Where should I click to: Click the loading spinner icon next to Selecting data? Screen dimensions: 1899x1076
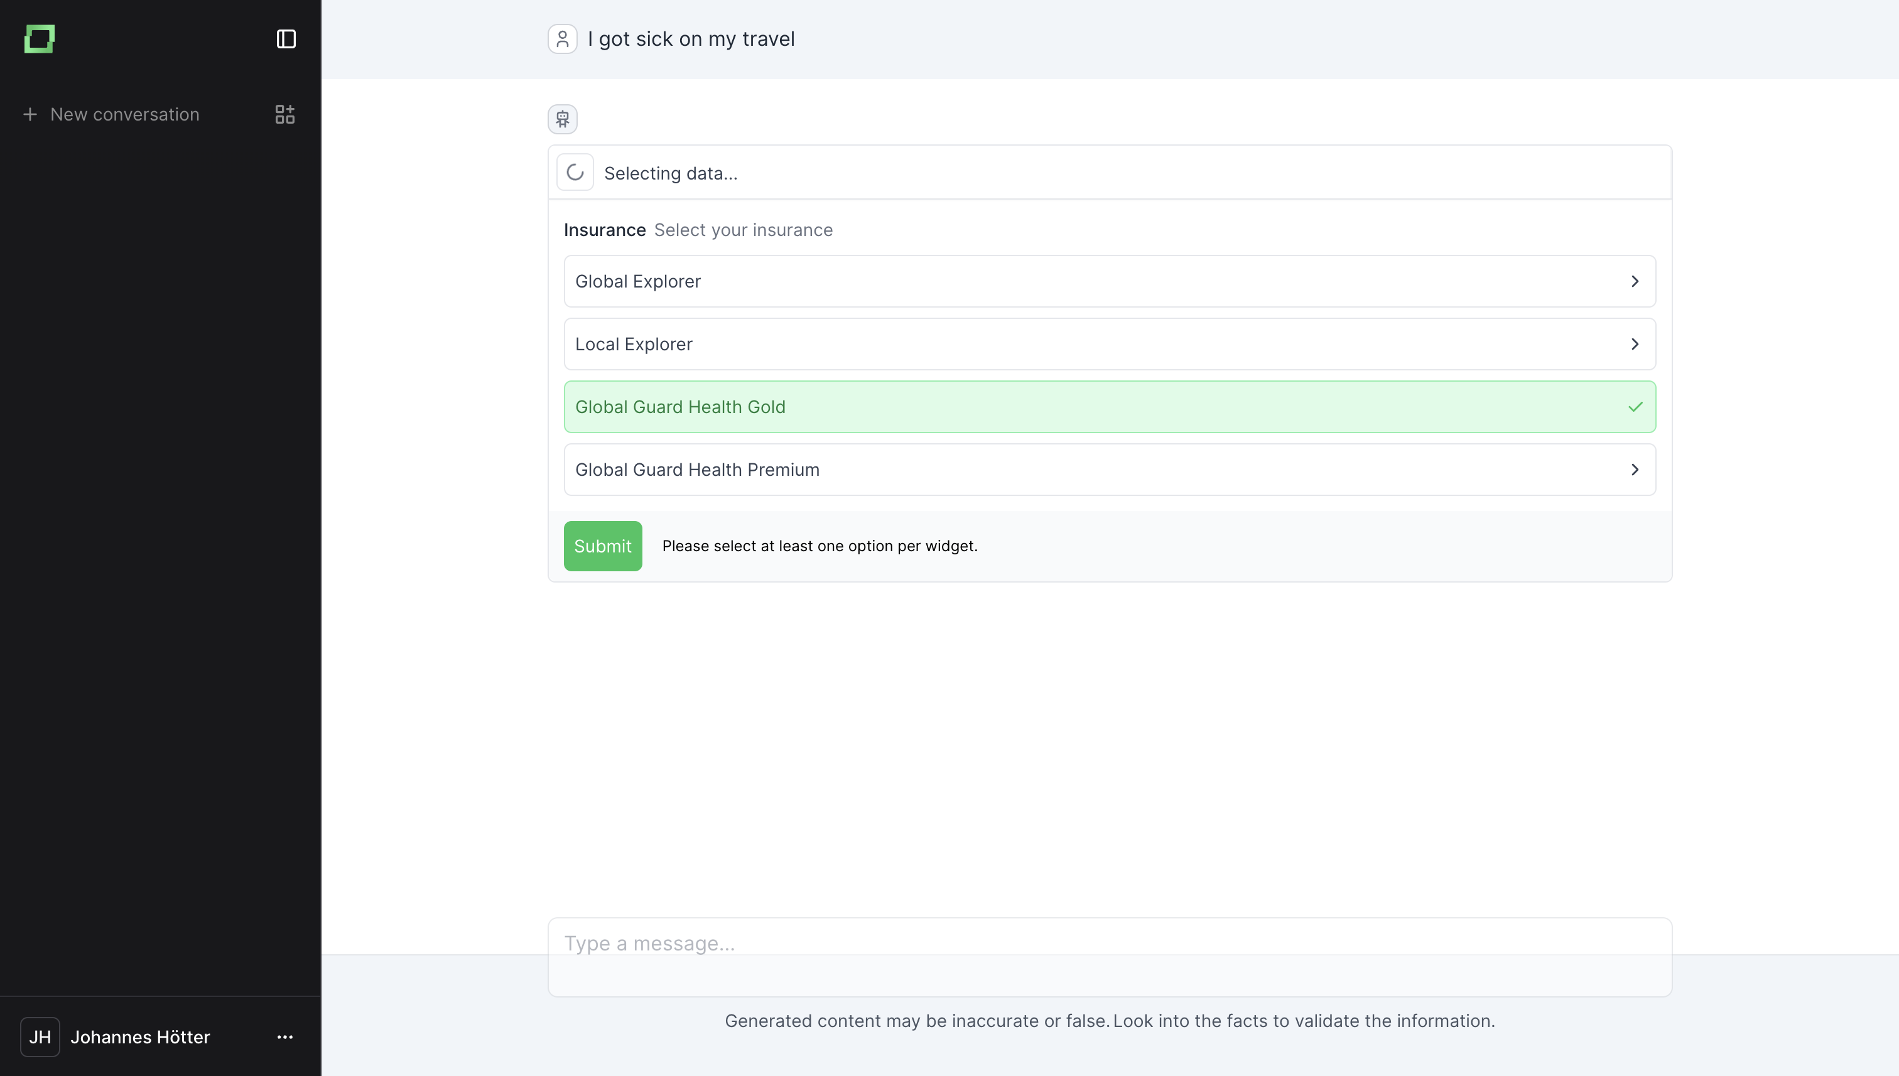(575, 172)
